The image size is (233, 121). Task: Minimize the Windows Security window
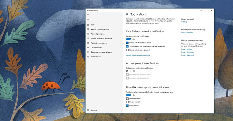201,10
